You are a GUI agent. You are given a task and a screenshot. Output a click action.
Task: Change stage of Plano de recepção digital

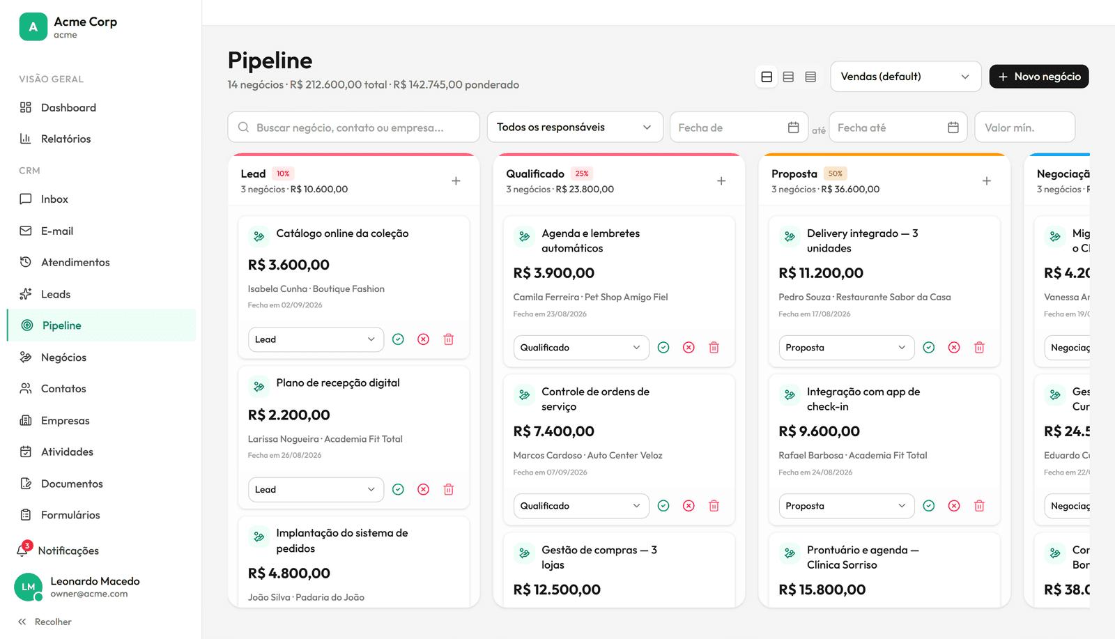(x=316, y=489)
